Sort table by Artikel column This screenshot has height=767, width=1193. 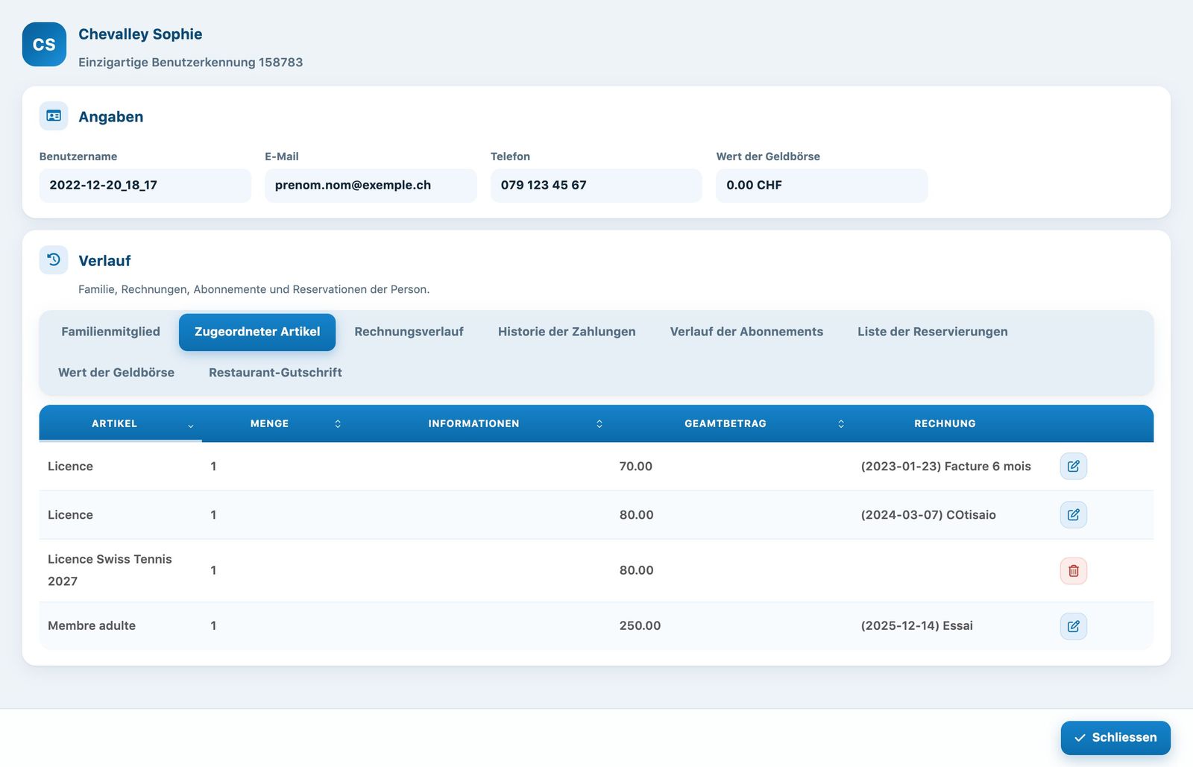pos(120,423)
